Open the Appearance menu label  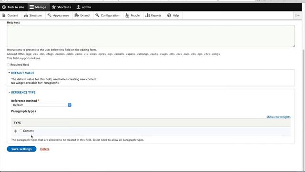[x=61, y=15]
